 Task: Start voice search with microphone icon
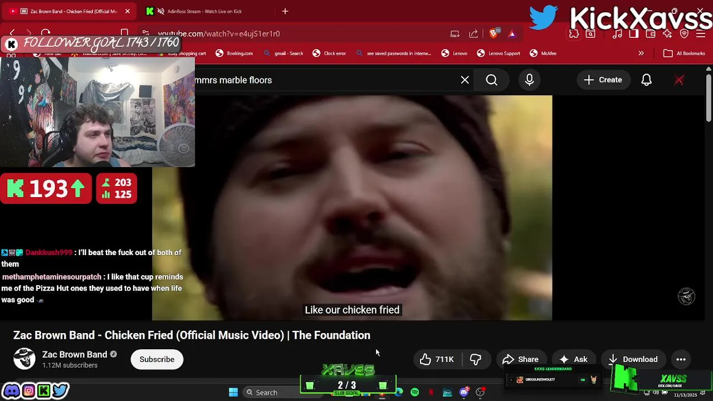[529, 80]
